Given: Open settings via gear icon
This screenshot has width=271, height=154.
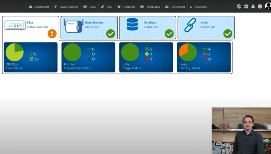Looking at the screenshot, I should (x=246, y=6).
